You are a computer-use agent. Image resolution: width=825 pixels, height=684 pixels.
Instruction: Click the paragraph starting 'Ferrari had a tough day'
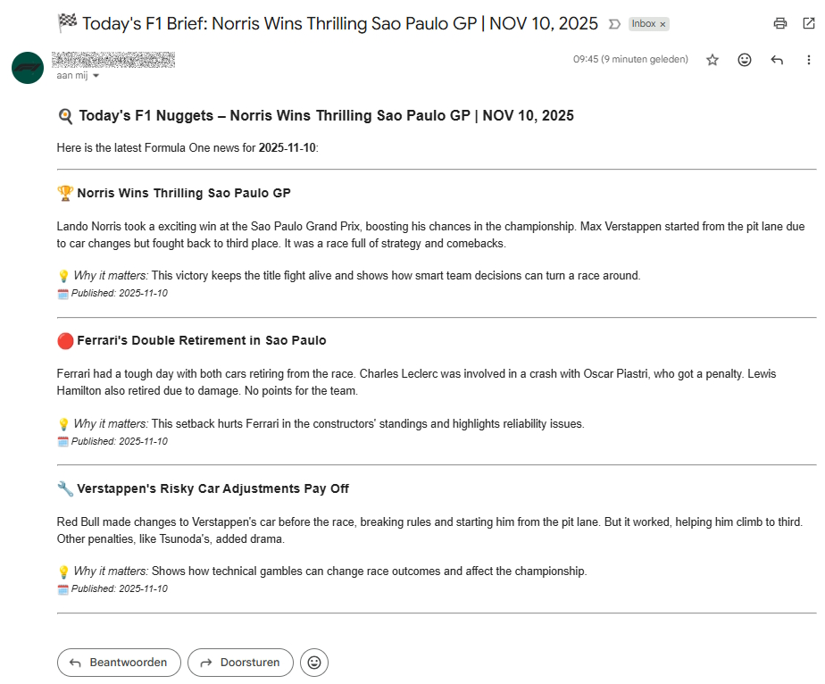[x=416, y=382]
